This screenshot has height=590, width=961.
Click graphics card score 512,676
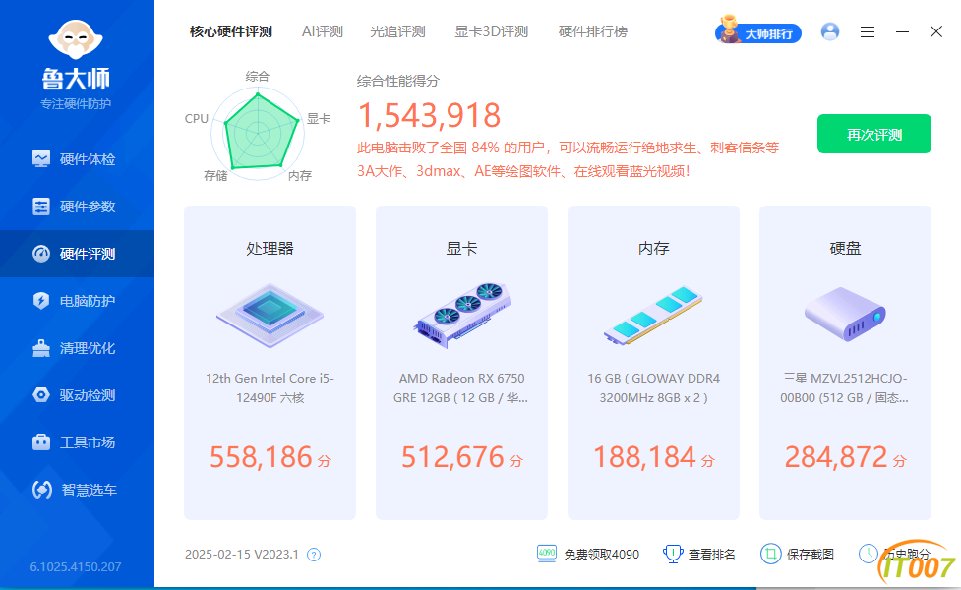452,457
